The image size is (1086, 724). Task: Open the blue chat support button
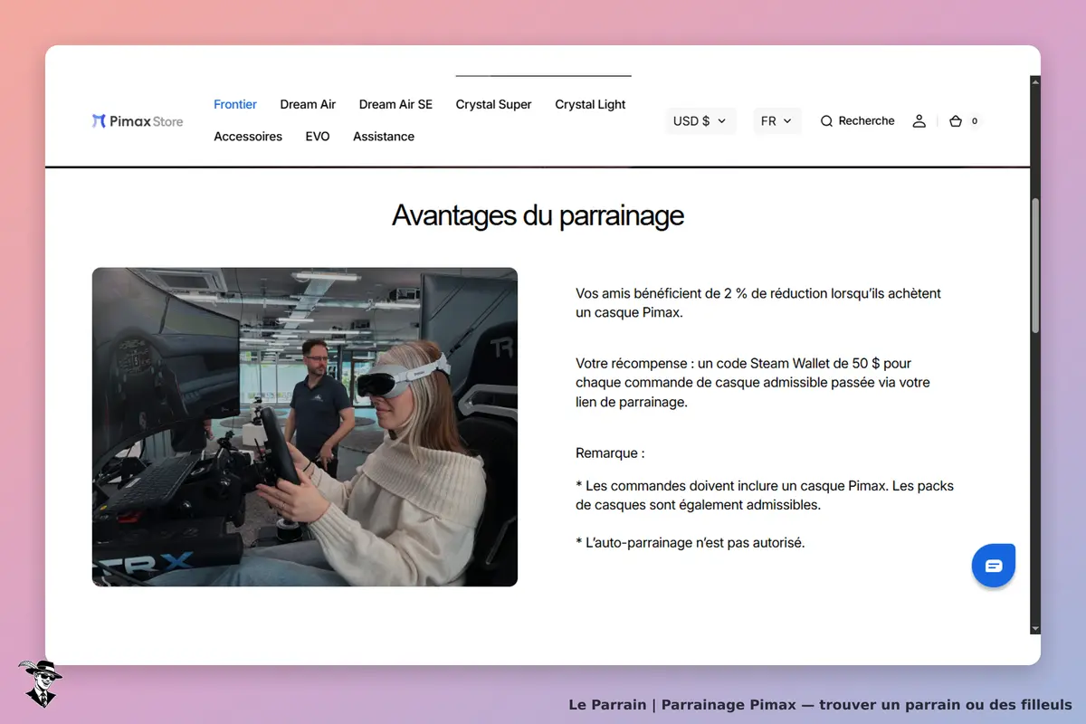point(994,566)
